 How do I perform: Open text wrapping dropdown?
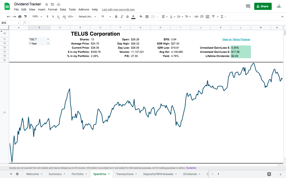pyautogui.click(x=180, y=16)
